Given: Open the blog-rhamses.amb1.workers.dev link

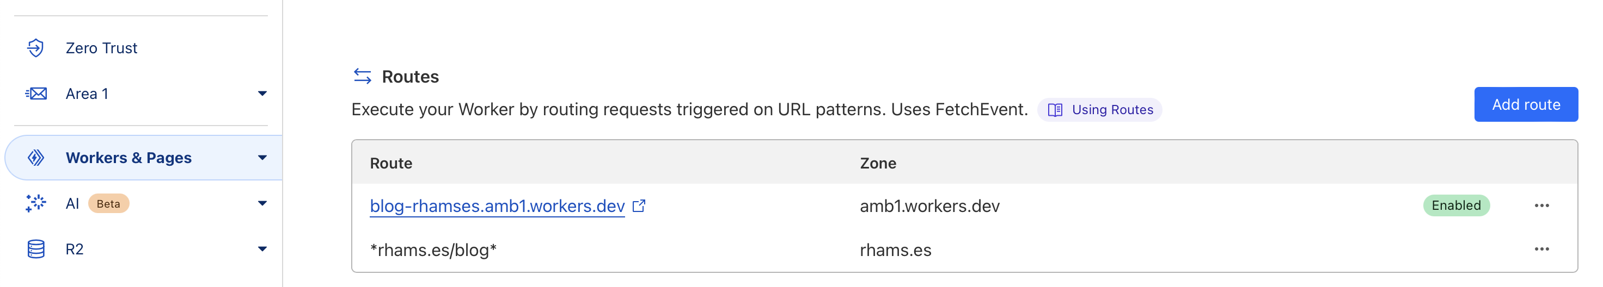Looking at the screenshot, I should pyautogui.click(x=497, y=205).
